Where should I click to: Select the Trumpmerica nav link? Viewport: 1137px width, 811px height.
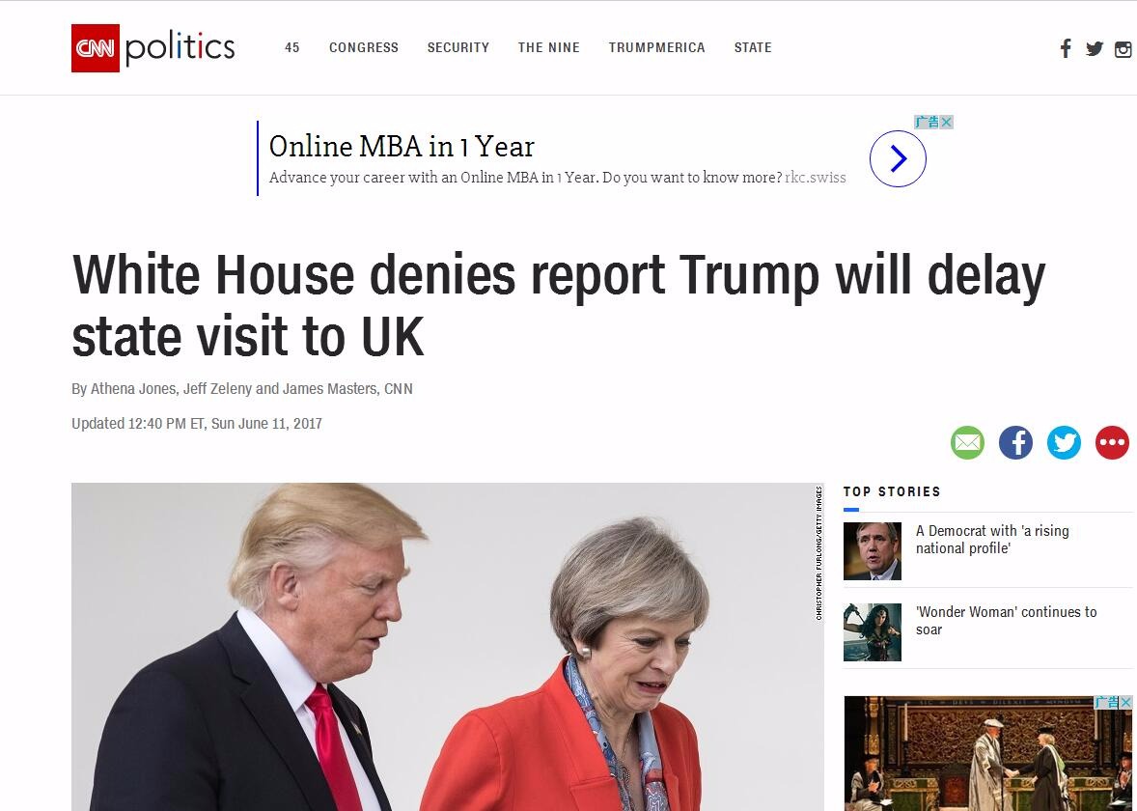tap(657, 48)
